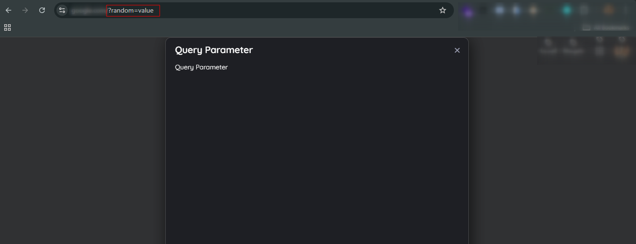The image size is (636, 244).
Task: Click the Query Parameter body text
Action: pos(201,67)
